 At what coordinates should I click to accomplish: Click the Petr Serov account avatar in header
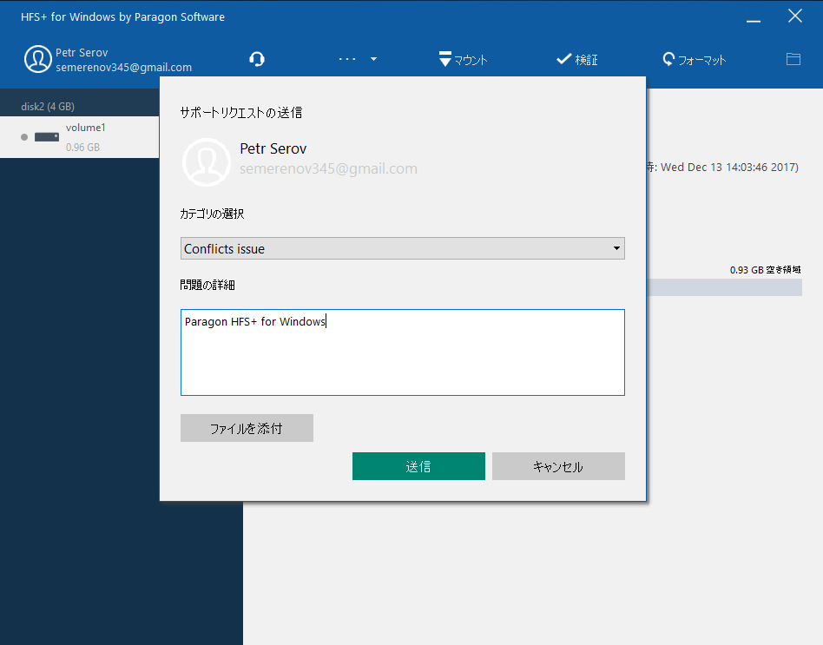pyautogui.click(x=38, y=59)
